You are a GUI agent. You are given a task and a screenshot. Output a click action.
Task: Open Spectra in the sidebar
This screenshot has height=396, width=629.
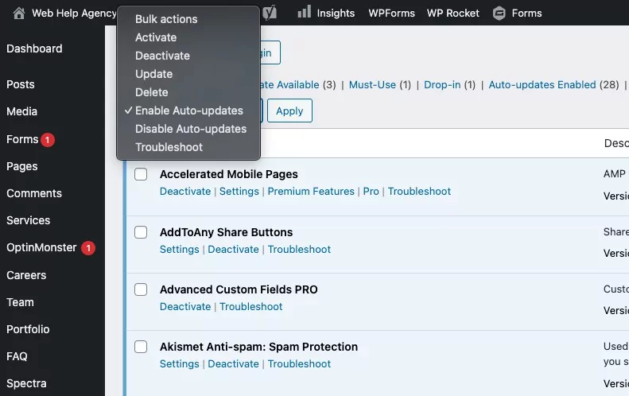26,383
